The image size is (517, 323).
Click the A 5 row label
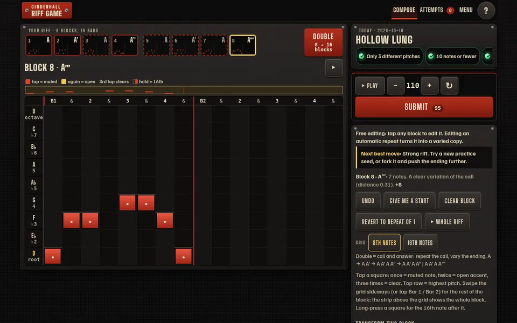point(33,167)
